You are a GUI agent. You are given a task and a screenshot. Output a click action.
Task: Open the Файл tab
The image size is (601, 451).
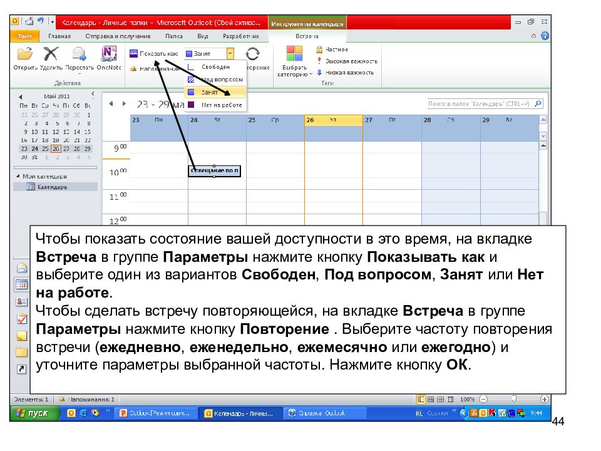[24, 36]
